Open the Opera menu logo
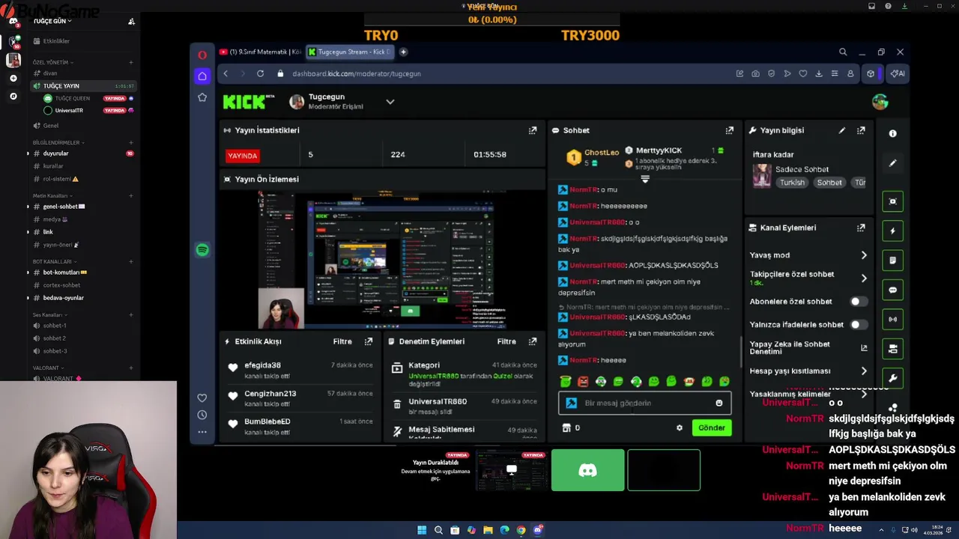The width and height of the screenshot is (959, 539). click(x=202, y=55)
